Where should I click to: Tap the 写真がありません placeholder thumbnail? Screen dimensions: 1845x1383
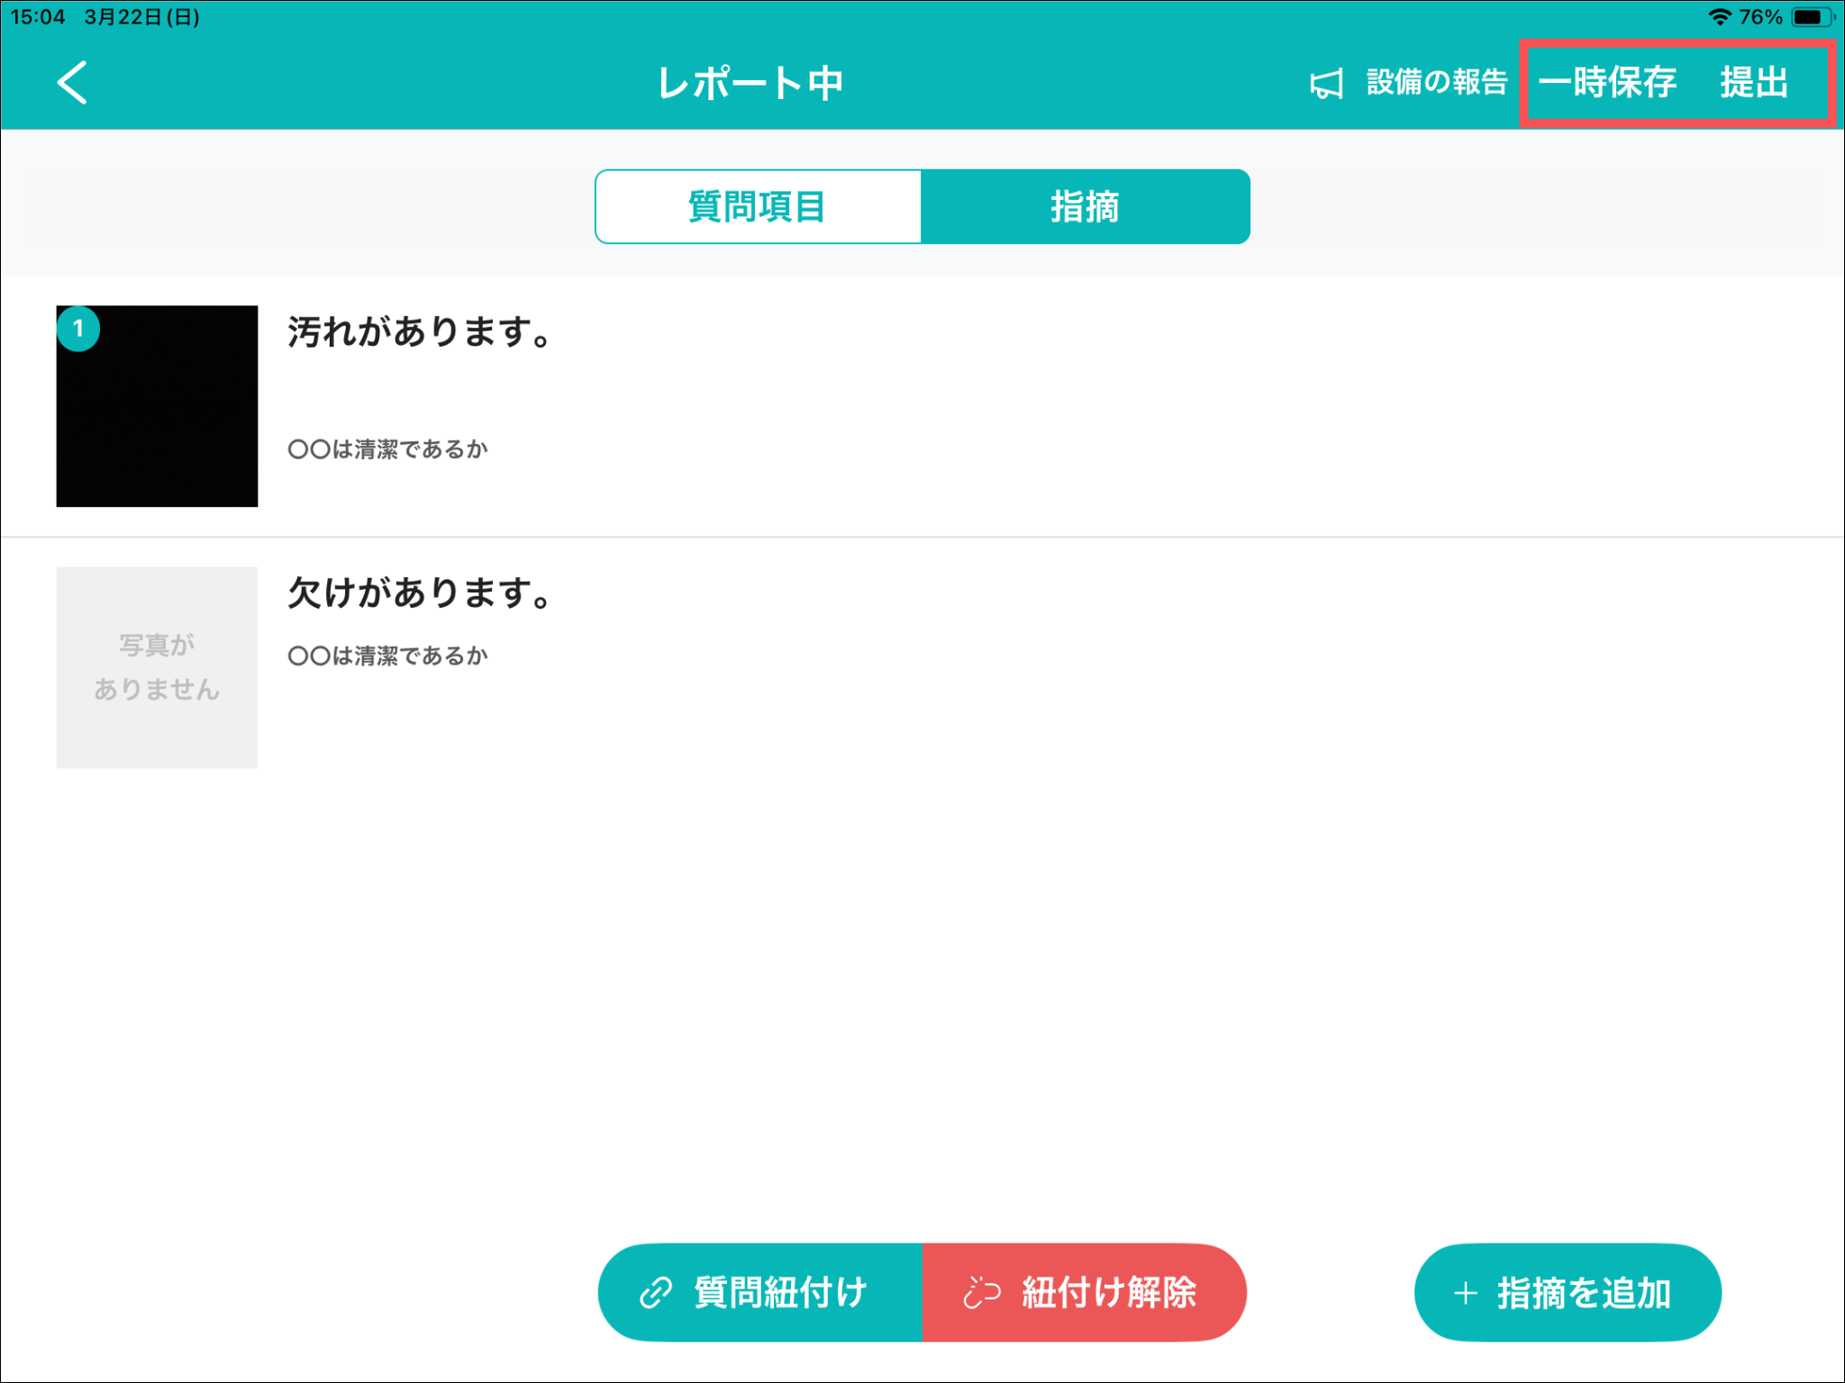(158, 667)
